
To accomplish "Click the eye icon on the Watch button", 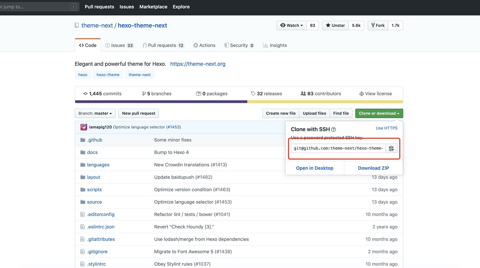I will 283,25.
